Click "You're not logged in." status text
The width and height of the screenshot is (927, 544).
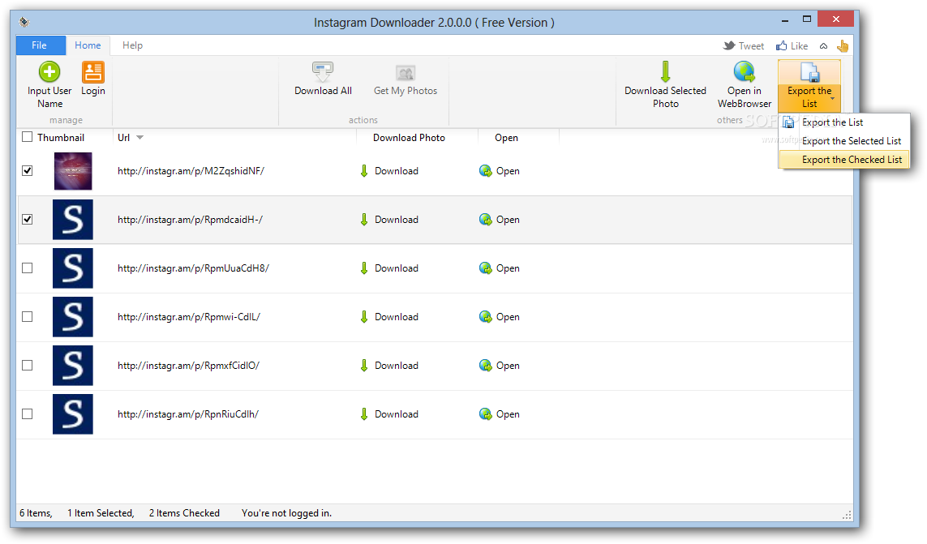coord(287,512)
